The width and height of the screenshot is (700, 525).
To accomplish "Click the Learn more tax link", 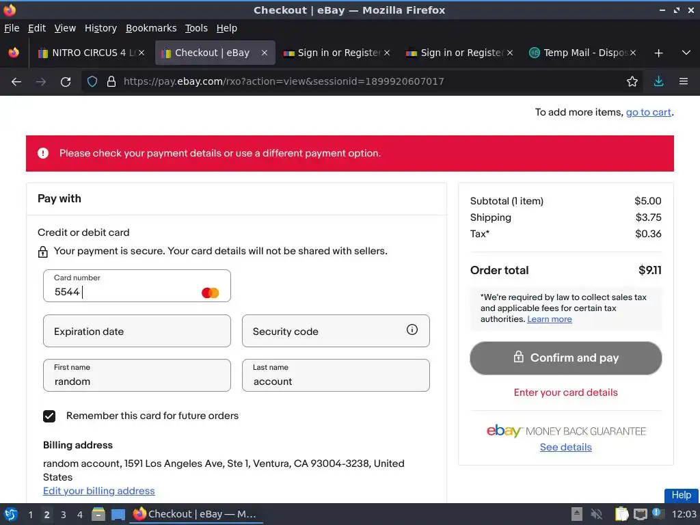I will click(549, 319).
